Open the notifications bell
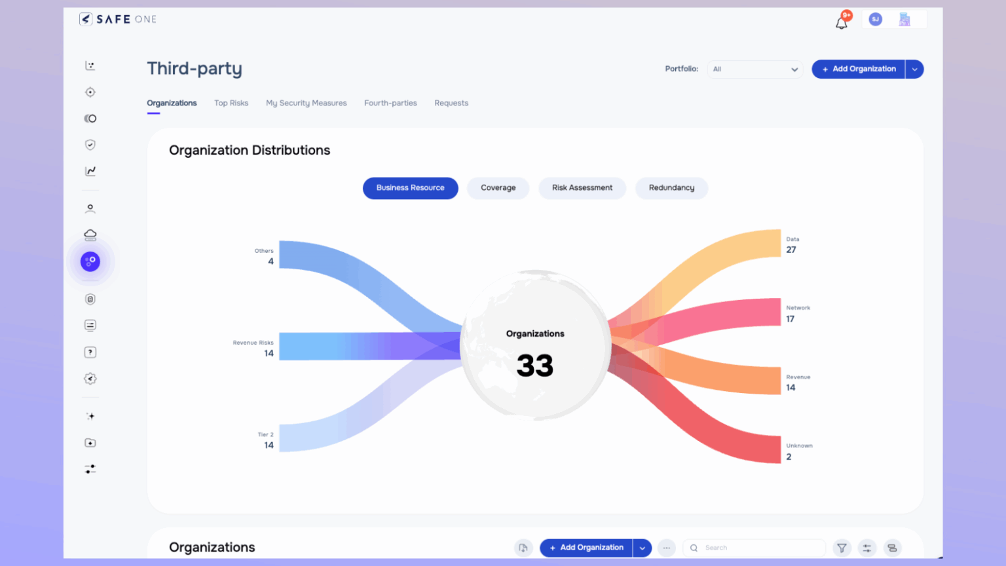The height and width of the screenshot is (566, 1006). click(x=842, y=22)
